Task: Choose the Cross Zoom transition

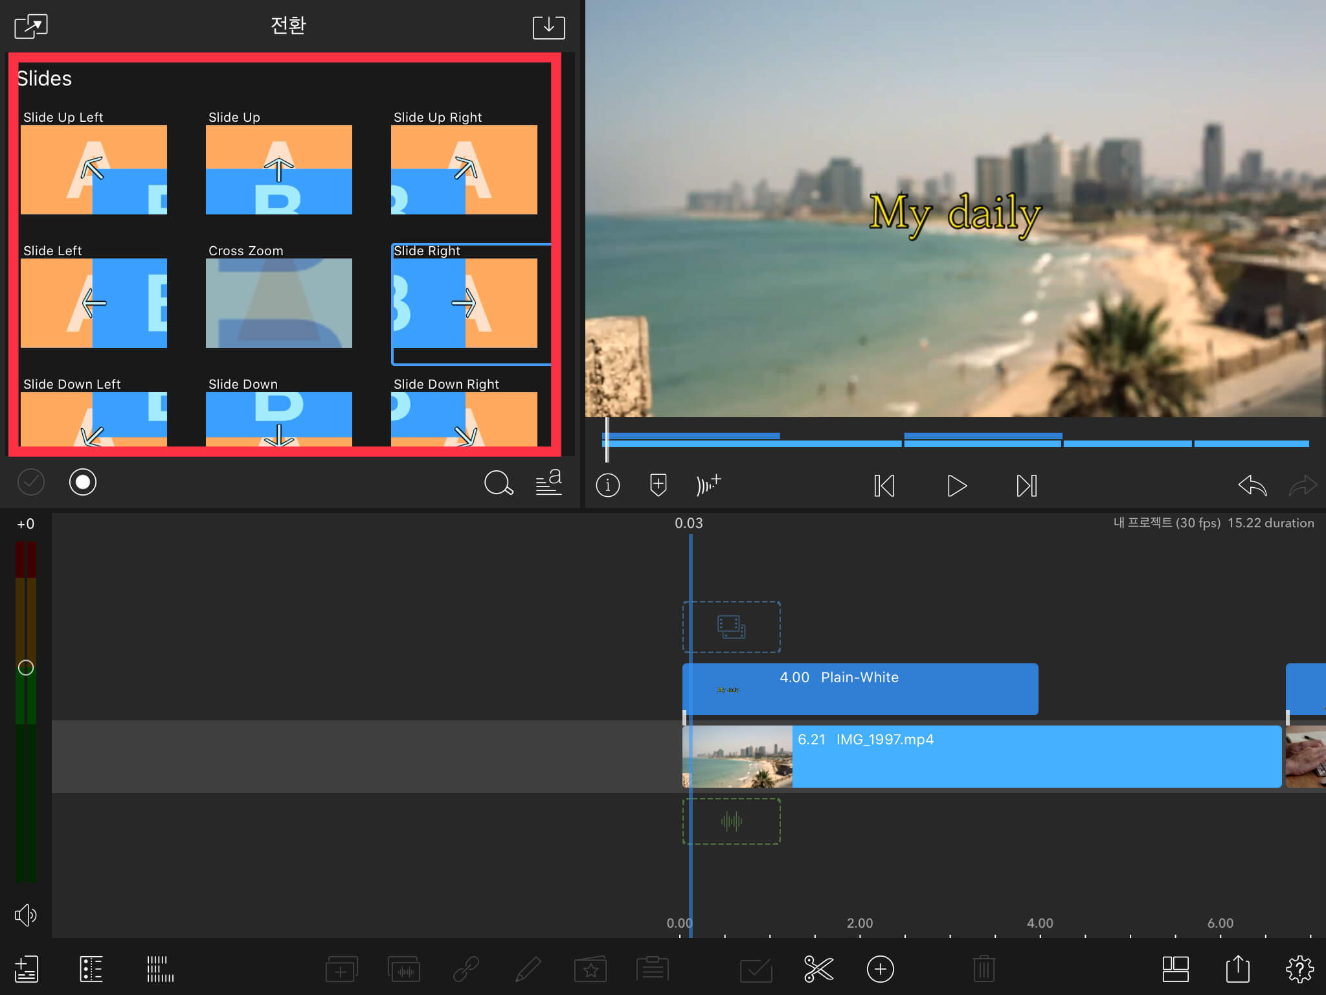Action: pos(278,303)
